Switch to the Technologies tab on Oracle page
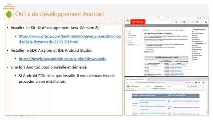The height and width of the screenshot is (120, 213). tap(175, 30)
